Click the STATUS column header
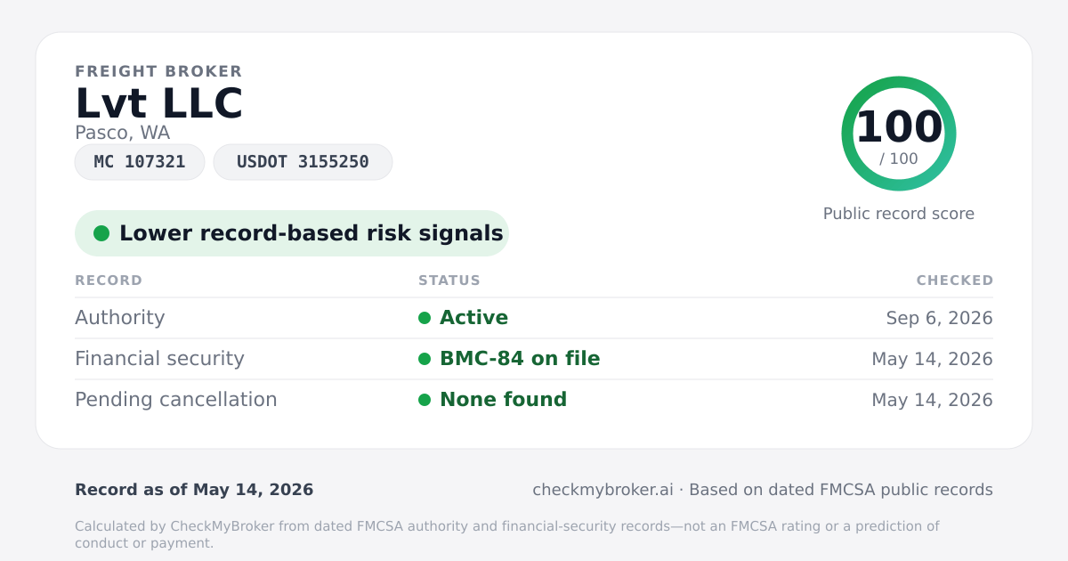This screenshot has width=1068, height=561. [x=449, y=280]
